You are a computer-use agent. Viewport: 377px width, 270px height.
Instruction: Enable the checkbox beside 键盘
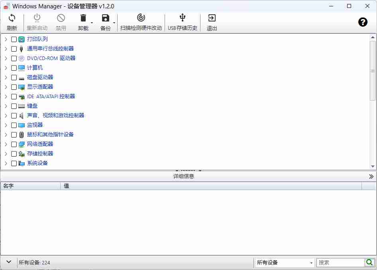(x=14, y=106)
